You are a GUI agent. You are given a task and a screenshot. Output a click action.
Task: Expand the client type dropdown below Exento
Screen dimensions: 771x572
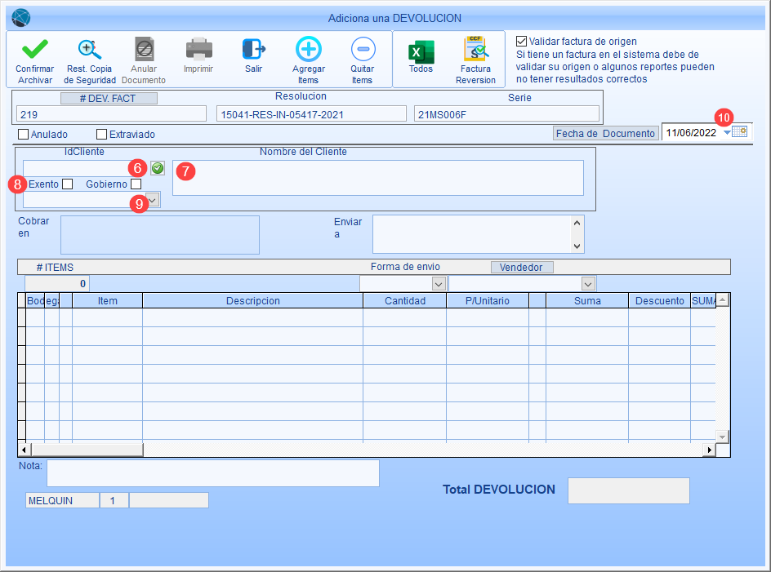click(x=153, y=200)
